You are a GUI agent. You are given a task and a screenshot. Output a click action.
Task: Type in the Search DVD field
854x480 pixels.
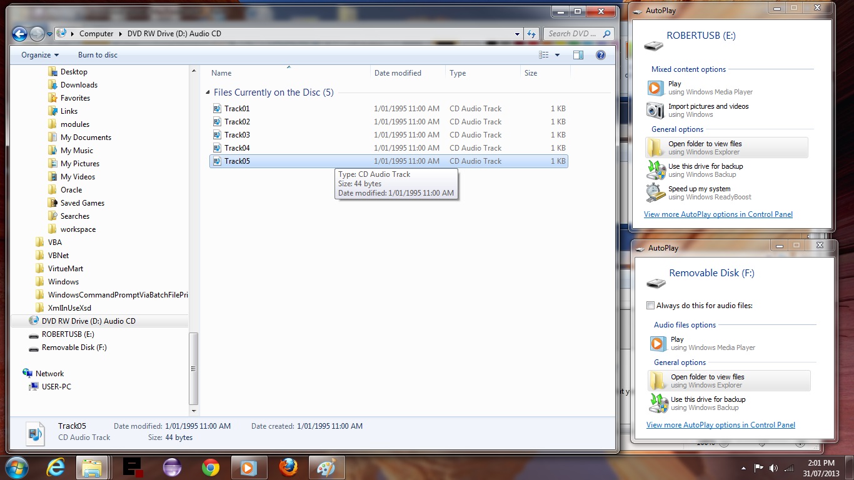click(573, 34)
